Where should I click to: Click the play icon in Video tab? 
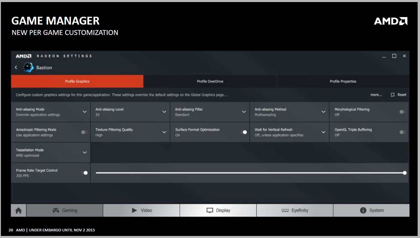click(134, 210)
